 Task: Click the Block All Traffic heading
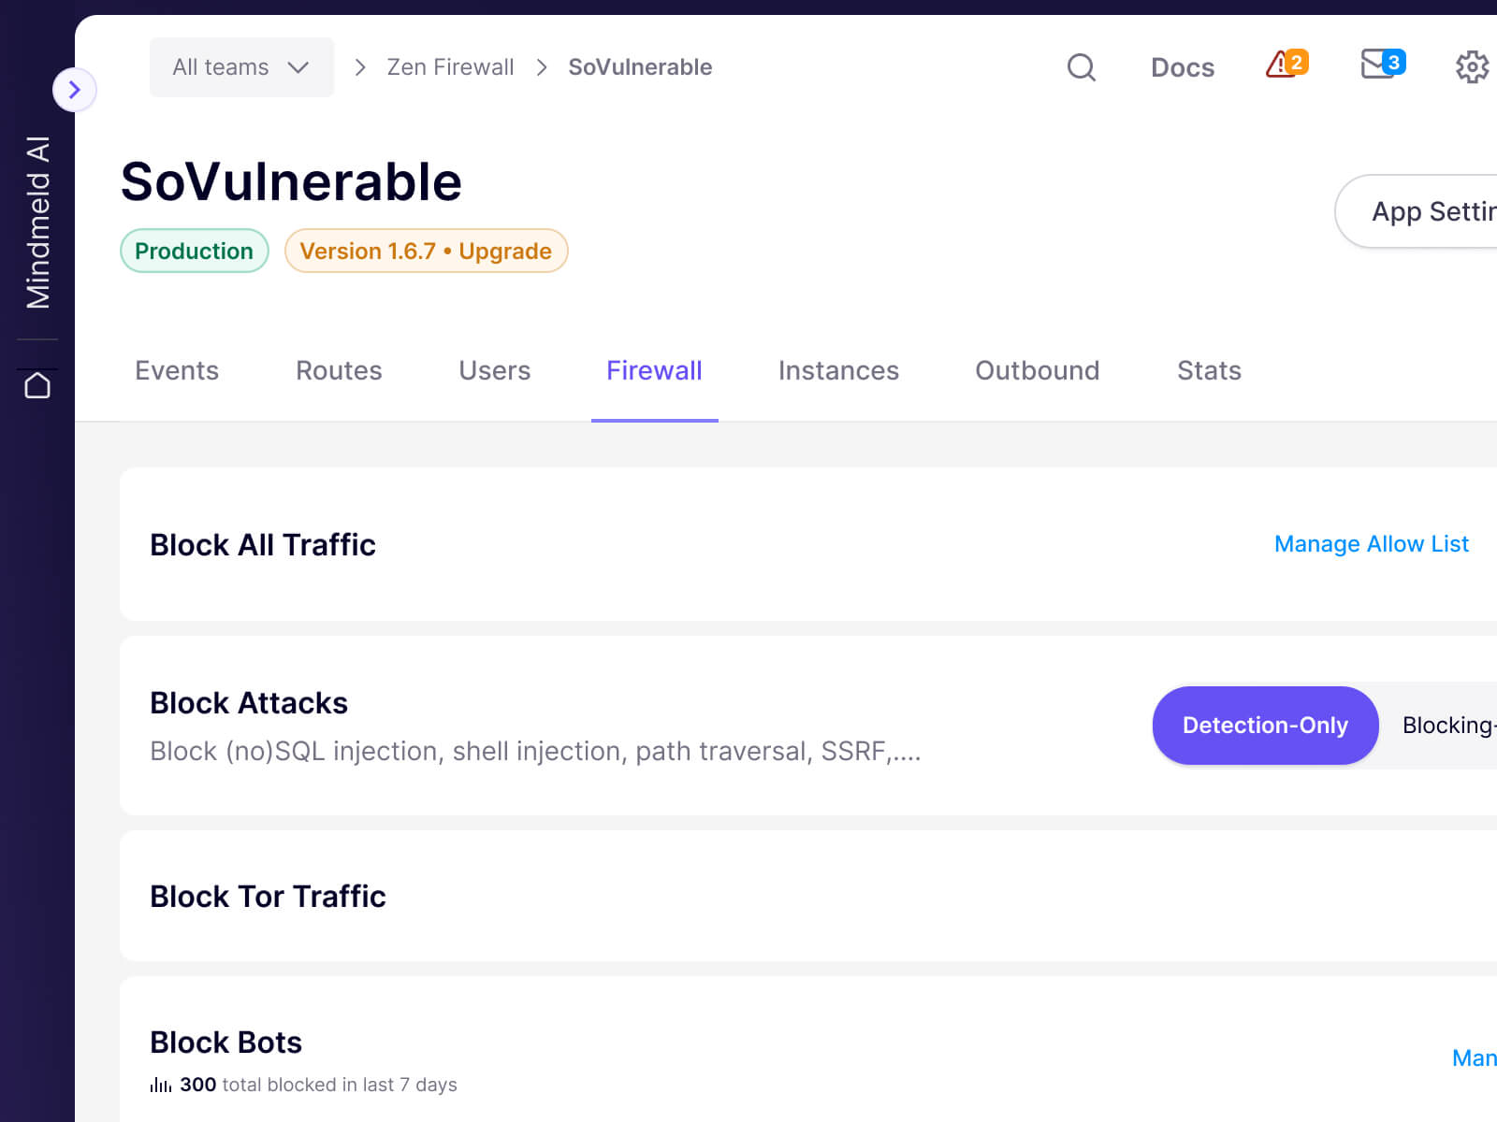(263, 544)
